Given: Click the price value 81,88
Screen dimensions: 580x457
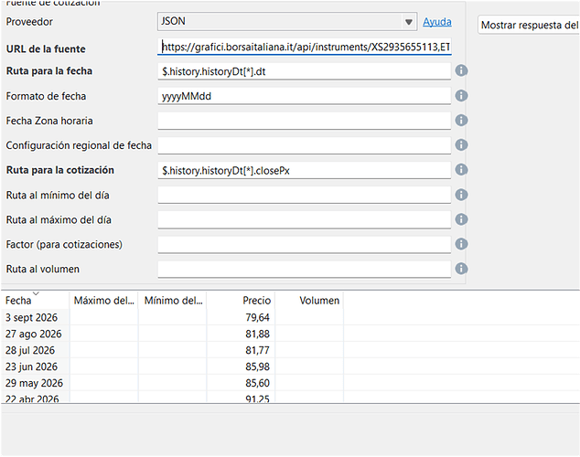Looking at the screenshot, I should pyautogui.click(x=257, y=334).
